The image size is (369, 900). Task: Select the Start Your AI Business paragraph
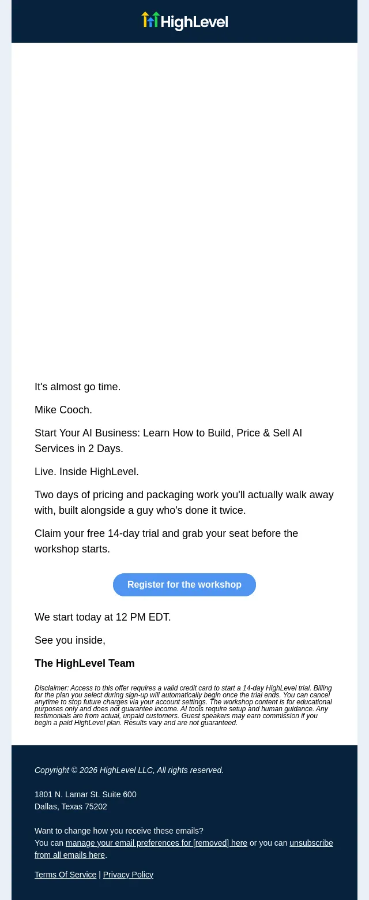coord(168,441)
